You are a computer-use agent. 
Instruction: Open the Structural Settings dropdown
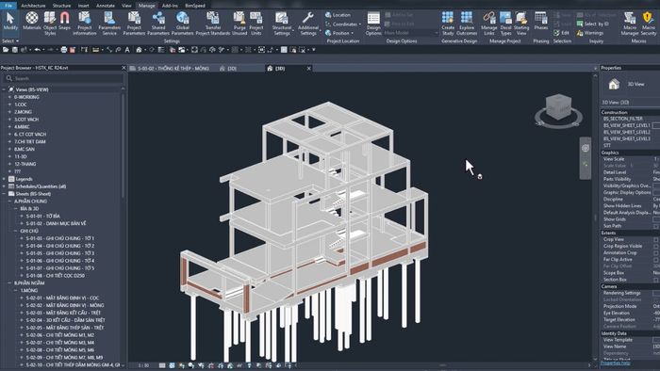coord(282,24)
